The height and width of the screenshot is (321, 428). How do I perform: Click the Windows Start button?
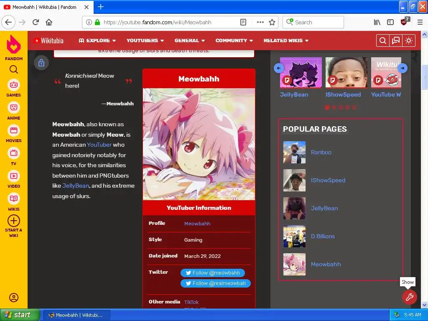(x=20, y=315)
